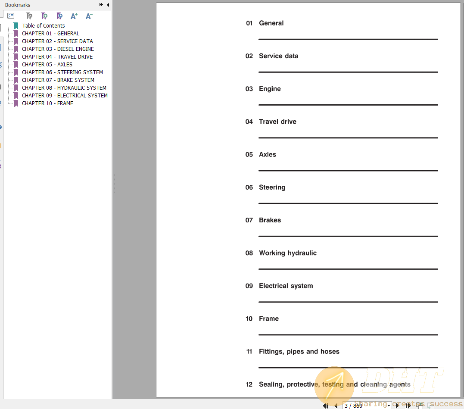Collapse the Bookmarks panel with the arrow

(107, 5)
